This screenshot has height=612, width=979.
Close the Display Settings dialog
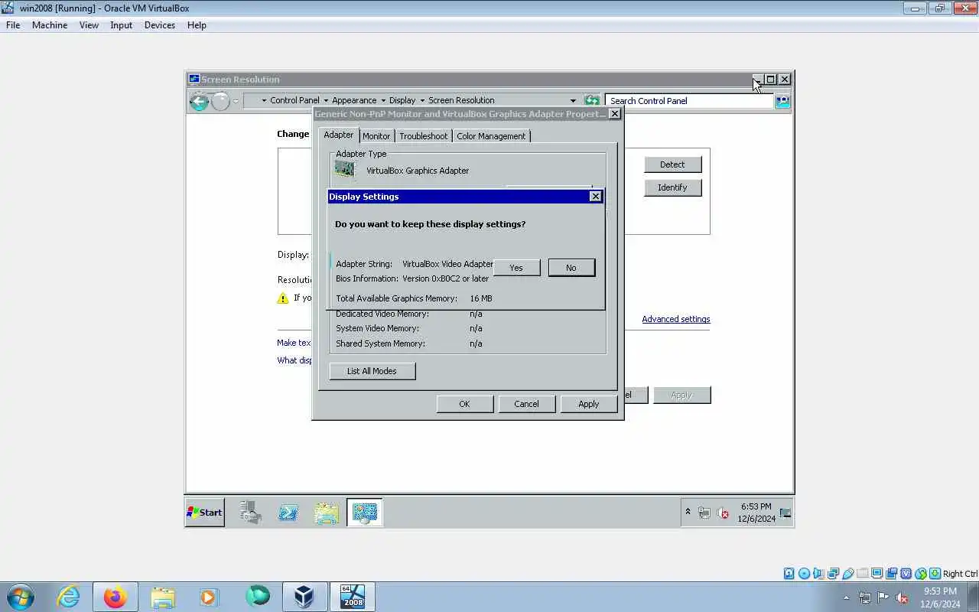click(596, 197)
